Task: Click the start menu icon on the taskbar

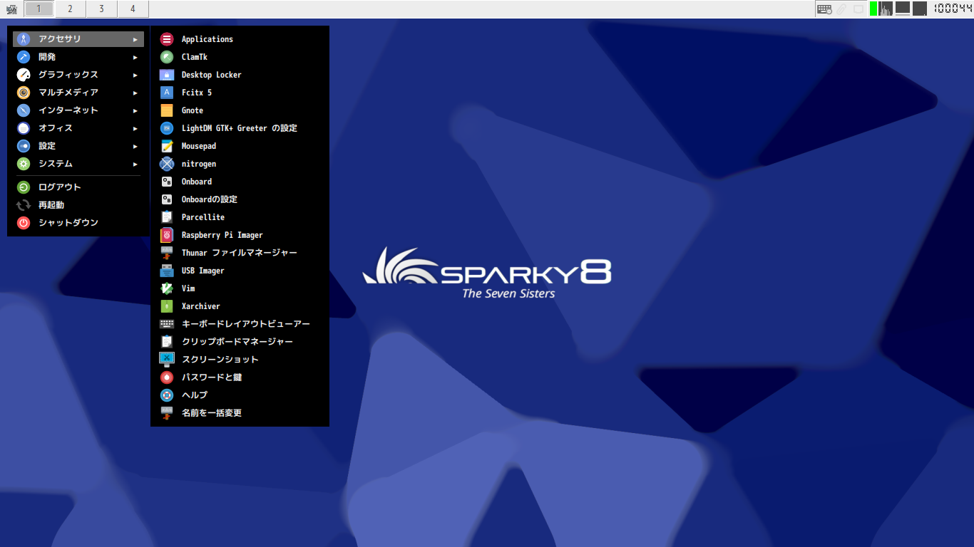Action: (11, 9)
